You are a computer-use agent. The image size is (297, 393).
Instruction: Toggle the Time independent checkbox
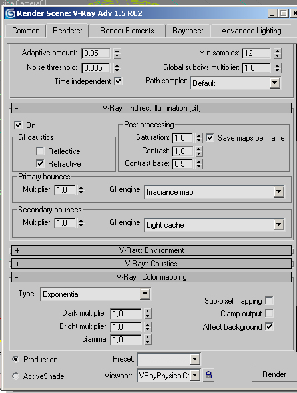[118, 81]
